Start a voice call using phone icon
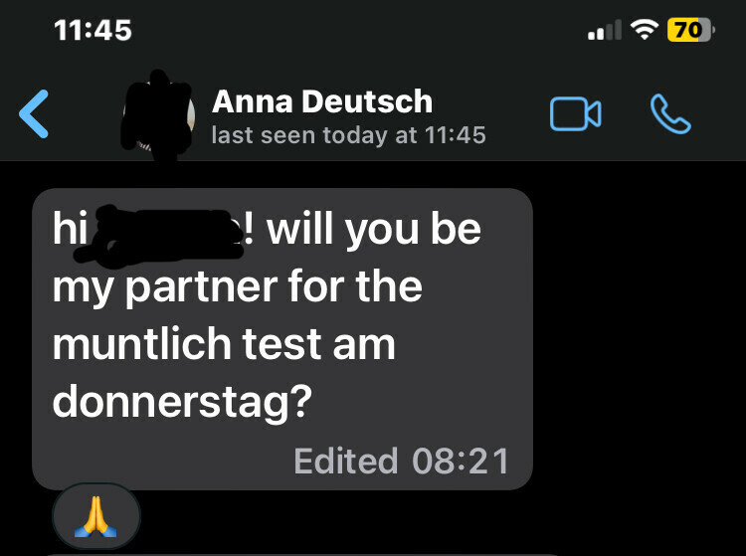The image size is (746, 556). 669,114
